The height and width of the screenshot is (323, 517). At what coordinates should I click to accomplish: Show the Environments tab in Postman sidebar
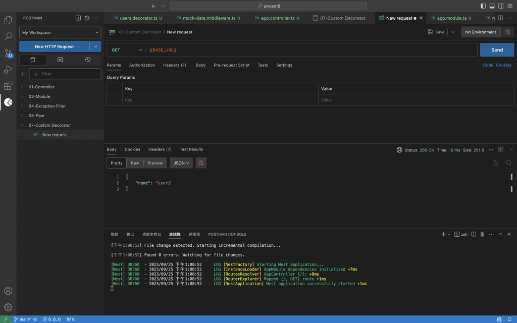coord(60,60)
